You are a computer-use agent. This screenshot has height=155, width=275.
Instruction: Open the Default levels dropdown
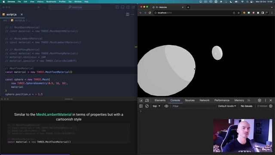[x=227, y=106]
